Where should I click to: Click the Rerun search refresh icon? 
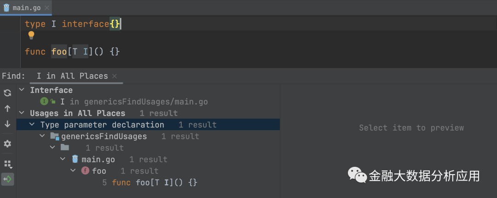coord(7,93)
